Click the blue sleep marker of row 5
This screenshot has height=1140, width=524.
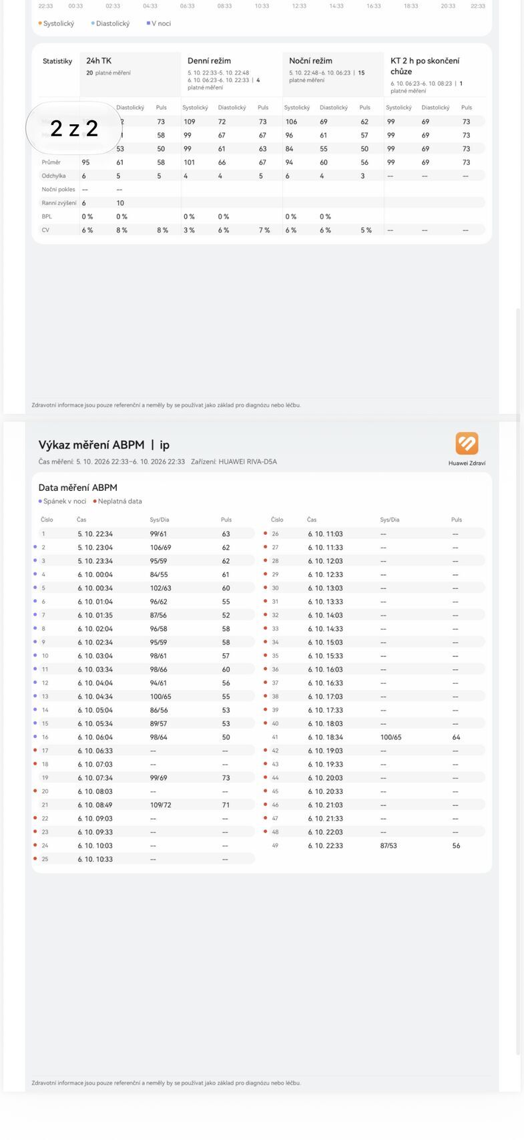pyautogui.click(x=35, y=588)
